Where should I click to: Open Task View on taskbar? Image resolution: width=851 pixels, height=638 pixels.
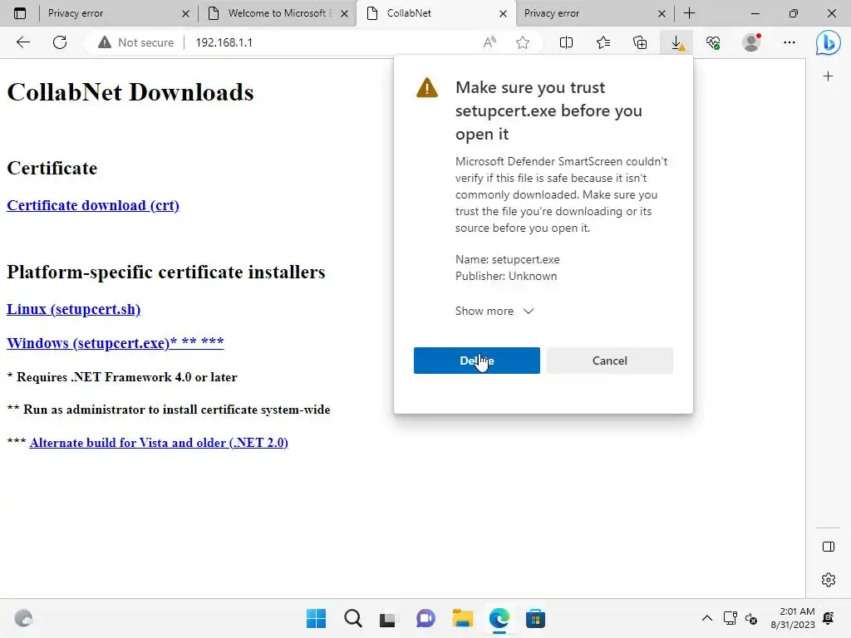pos(387,618)
